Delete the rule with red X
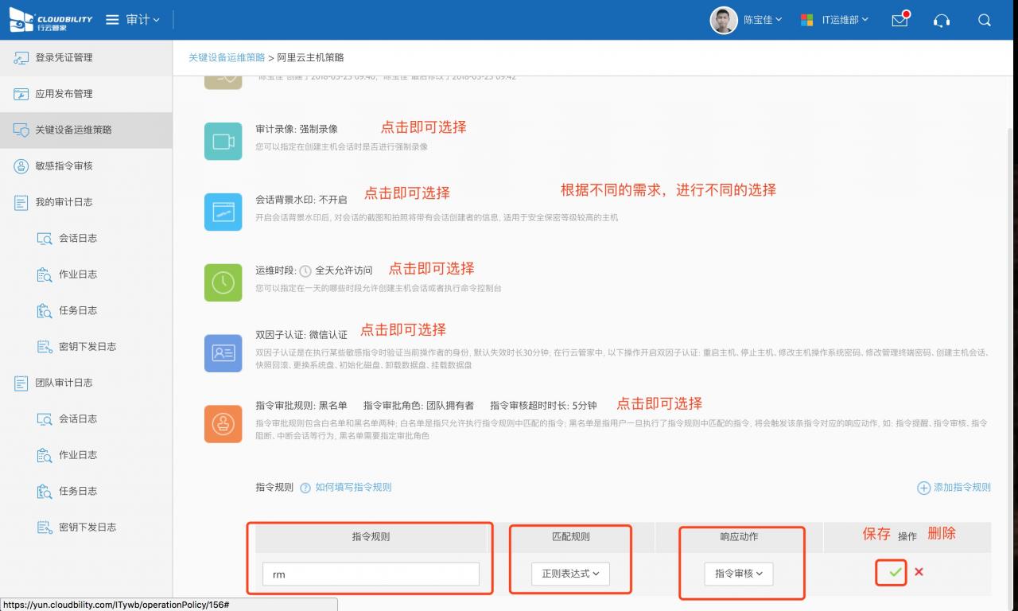Screen dimensions: 1018x611 pos(919,572)
